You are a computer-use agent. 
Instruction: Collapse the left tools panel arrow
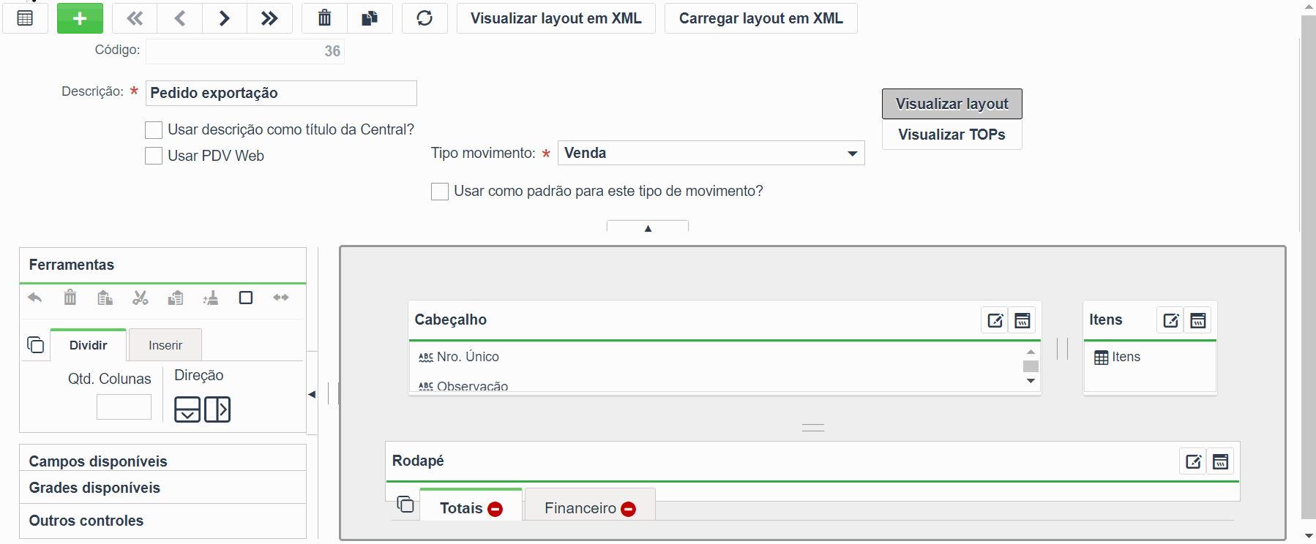(312, 394)
